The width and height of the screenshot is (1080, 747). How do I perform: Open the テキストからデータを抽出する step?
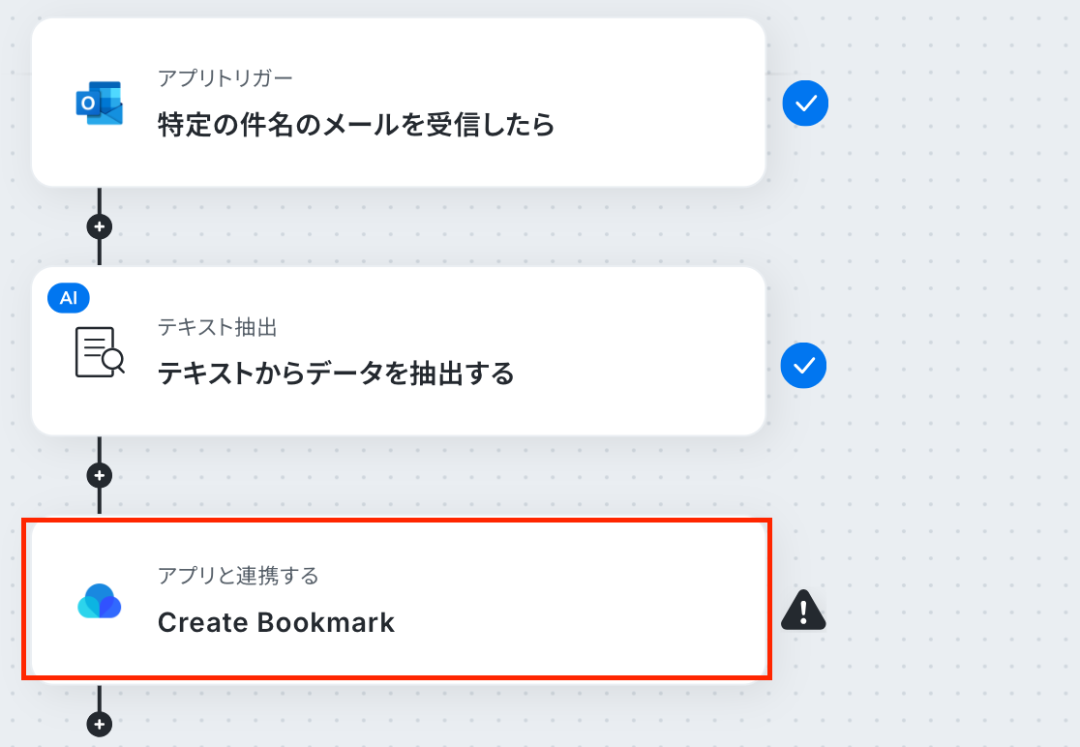point(336,373)
